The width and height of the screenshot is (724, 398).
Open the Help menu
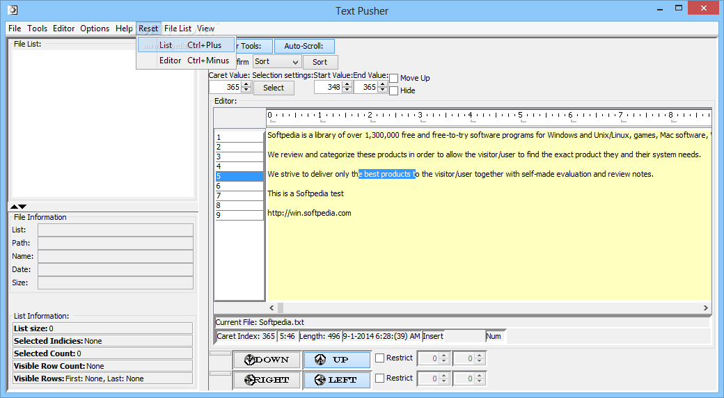tap(124, 28)
